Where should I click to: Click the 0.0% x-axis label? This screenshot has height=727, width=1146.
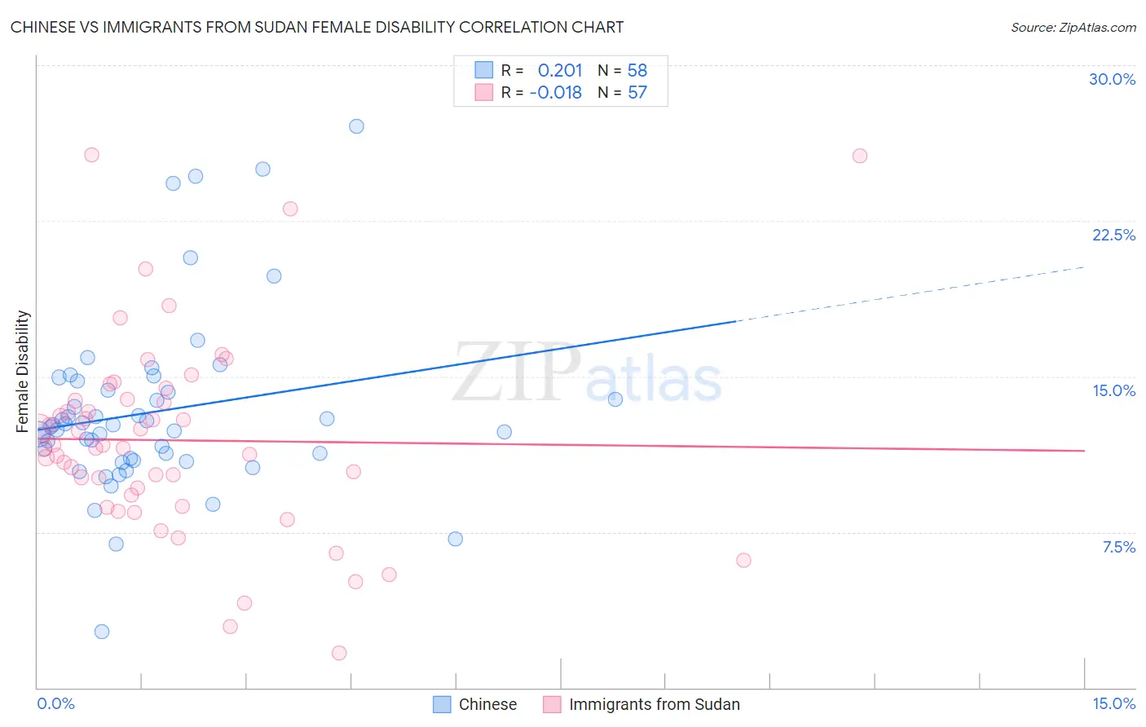pos(55,703)
